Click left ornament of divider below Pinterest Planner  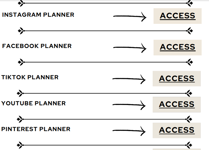pyautogui.click(x=20, y=145)
